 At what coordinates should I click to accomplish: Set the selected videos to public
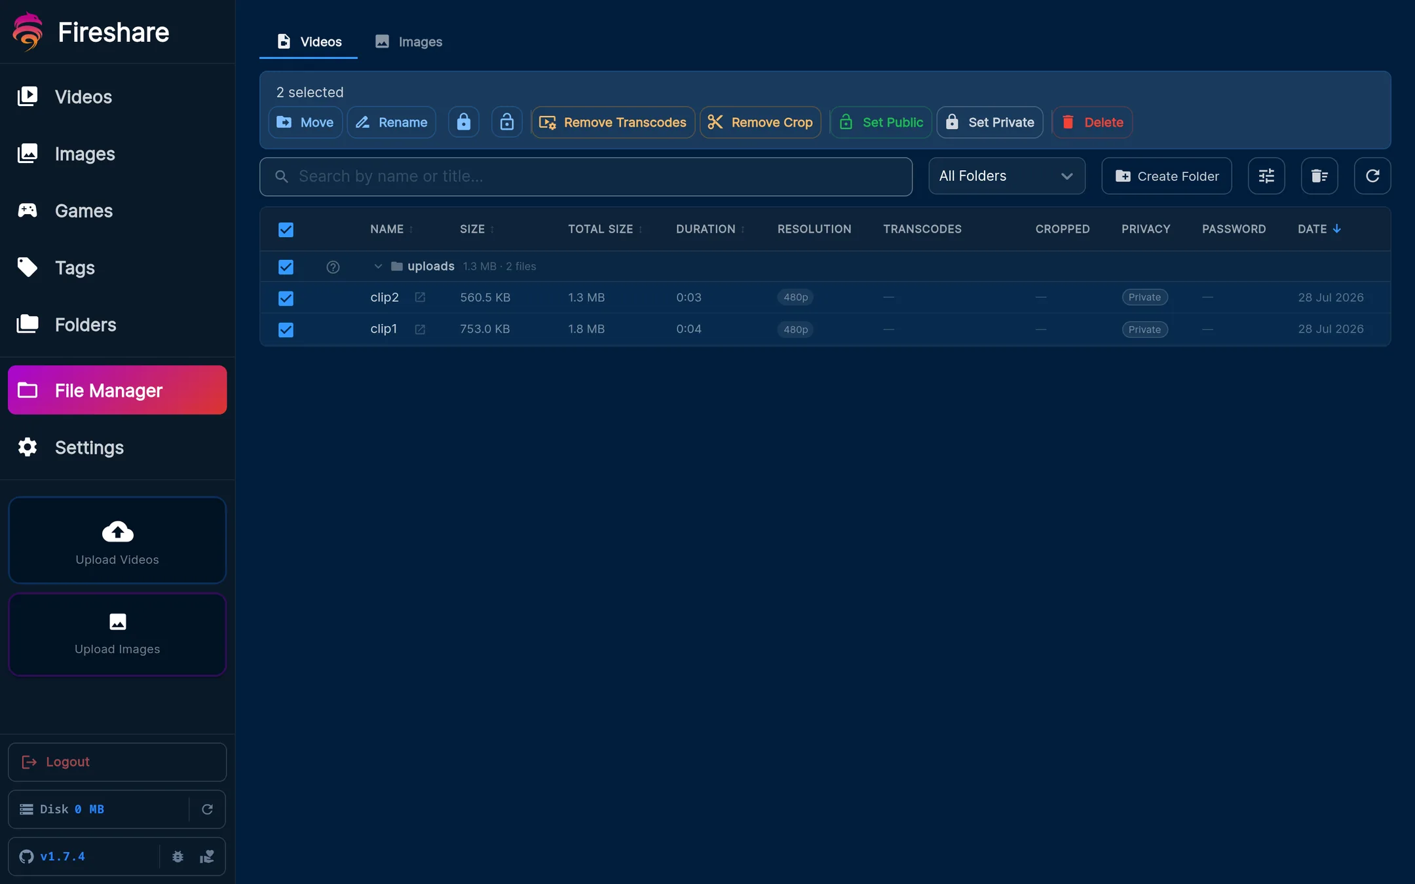coord(881,122)
